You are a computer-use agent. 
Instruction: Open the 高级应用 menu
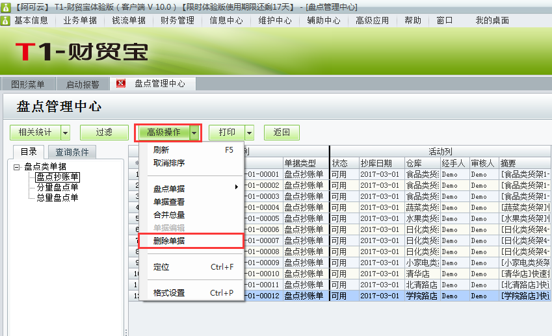coord(373,20)
